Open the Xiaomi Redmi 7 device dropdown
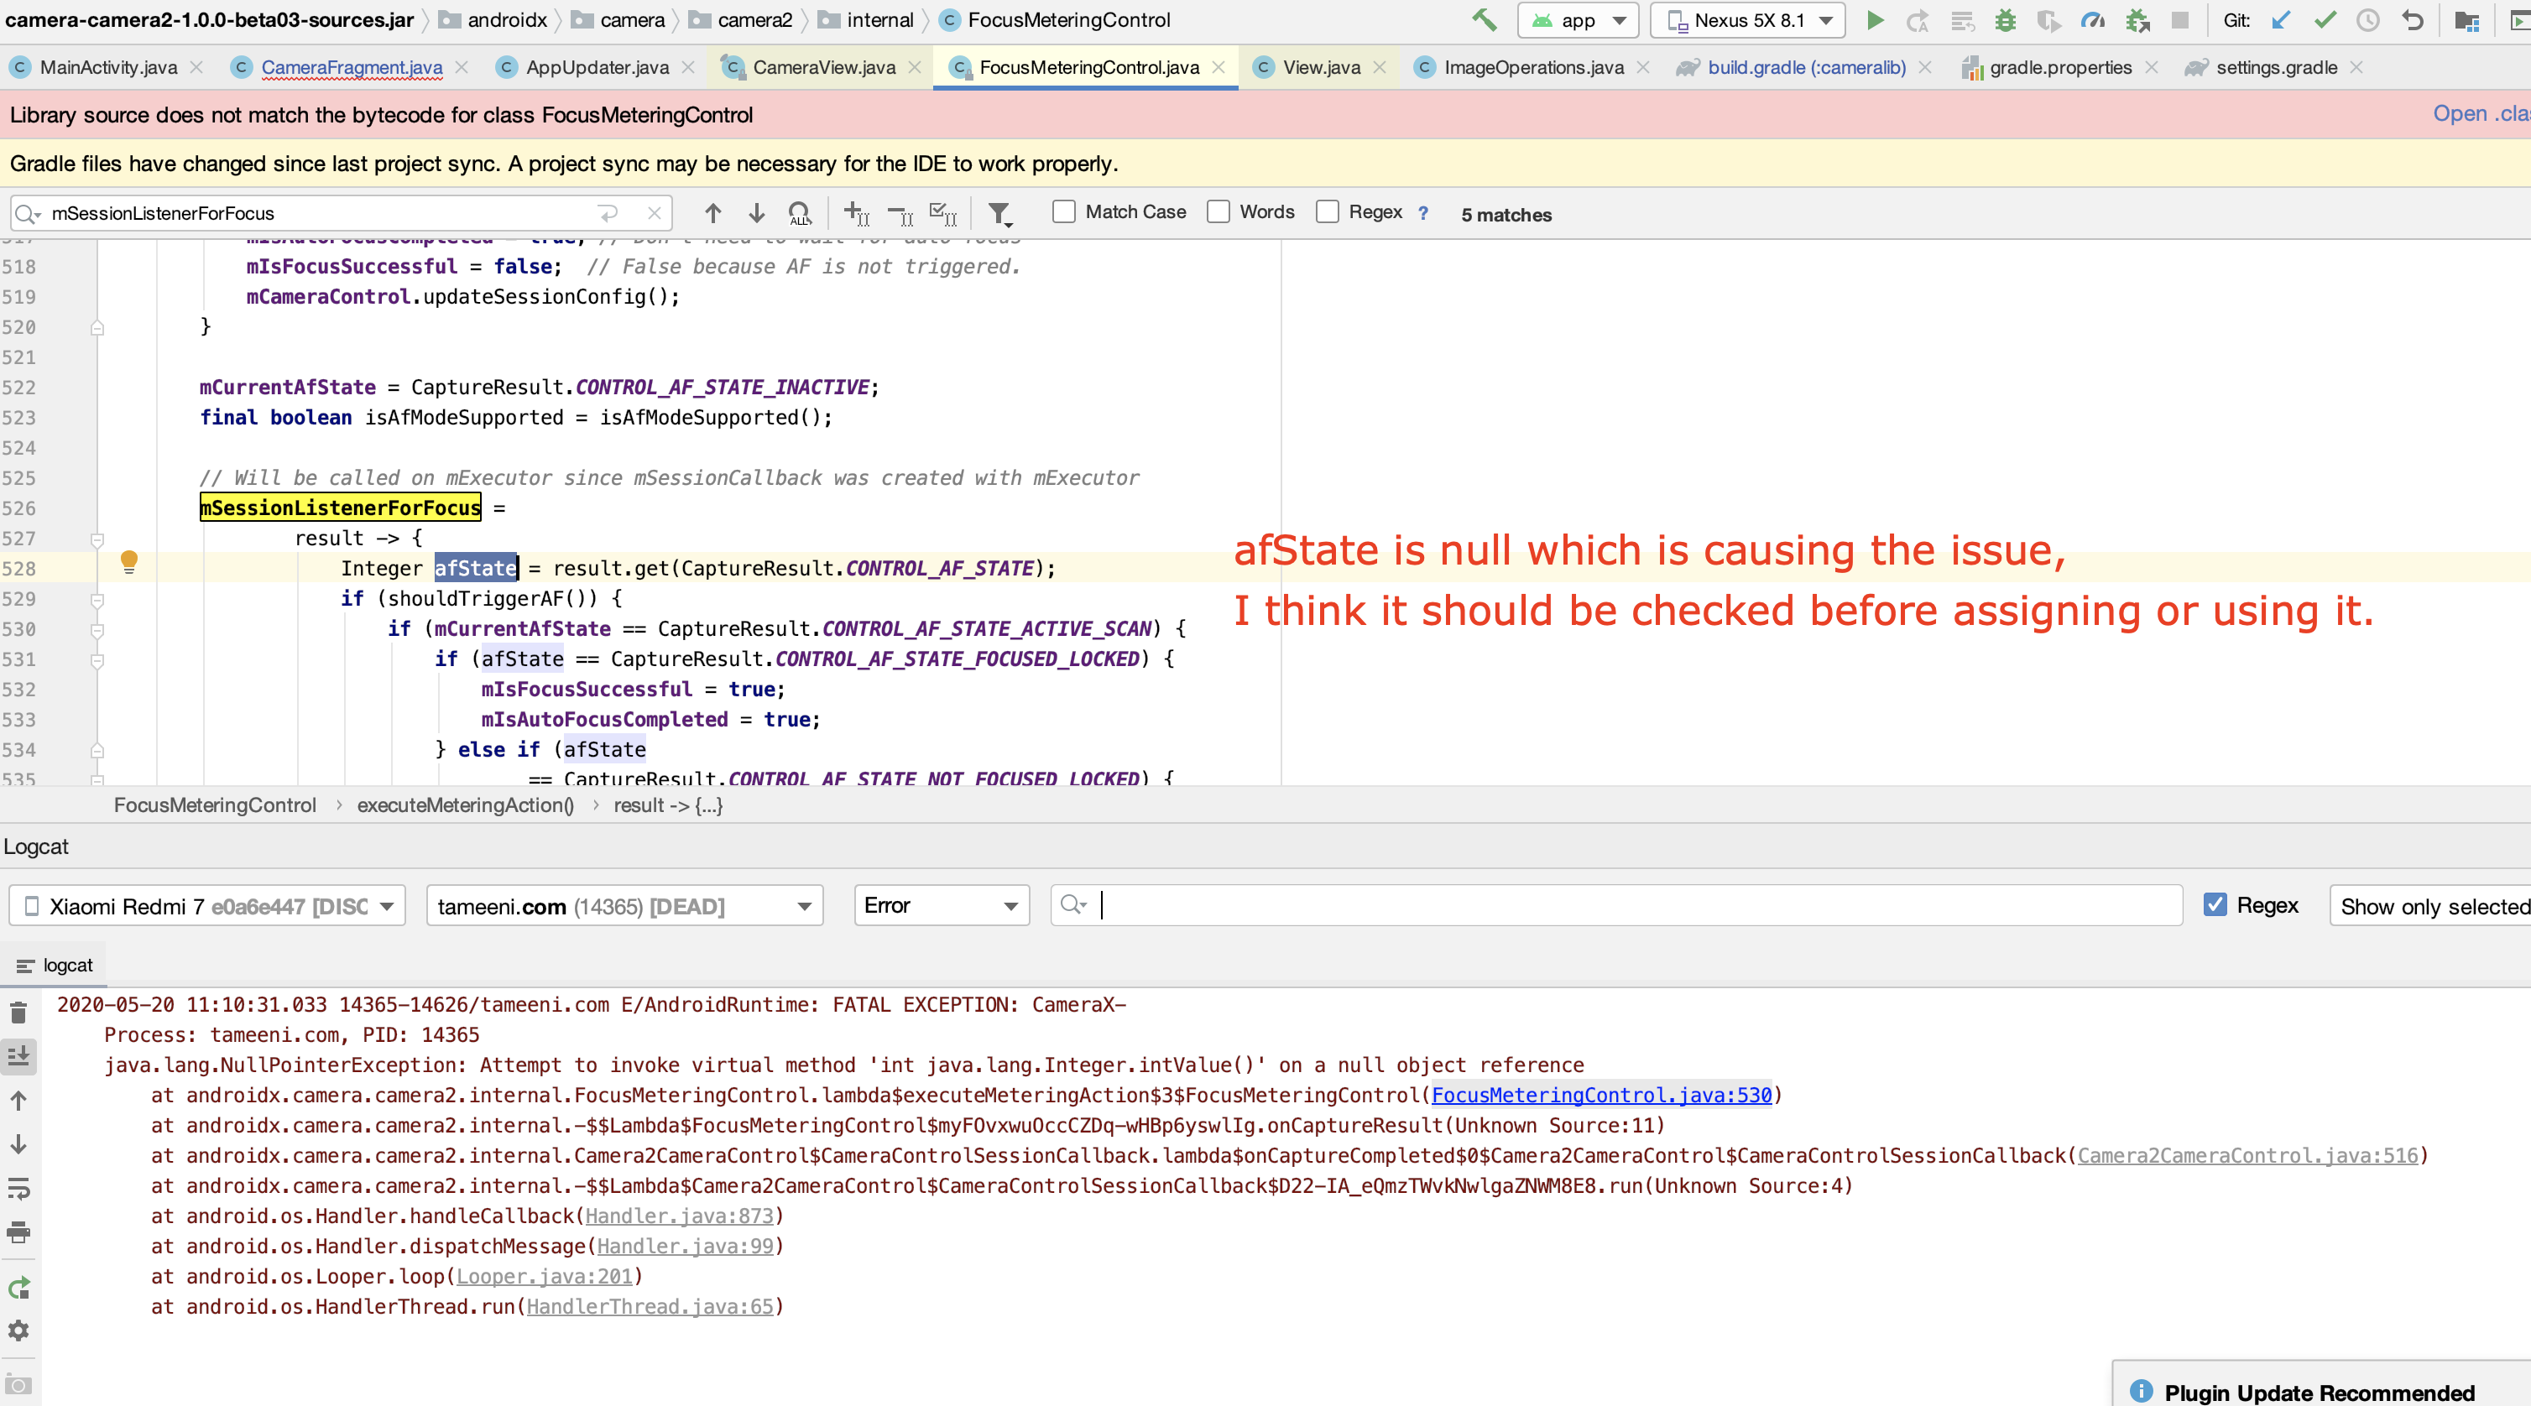The width and height of the screenshot is (2531, 1406). 207,906
